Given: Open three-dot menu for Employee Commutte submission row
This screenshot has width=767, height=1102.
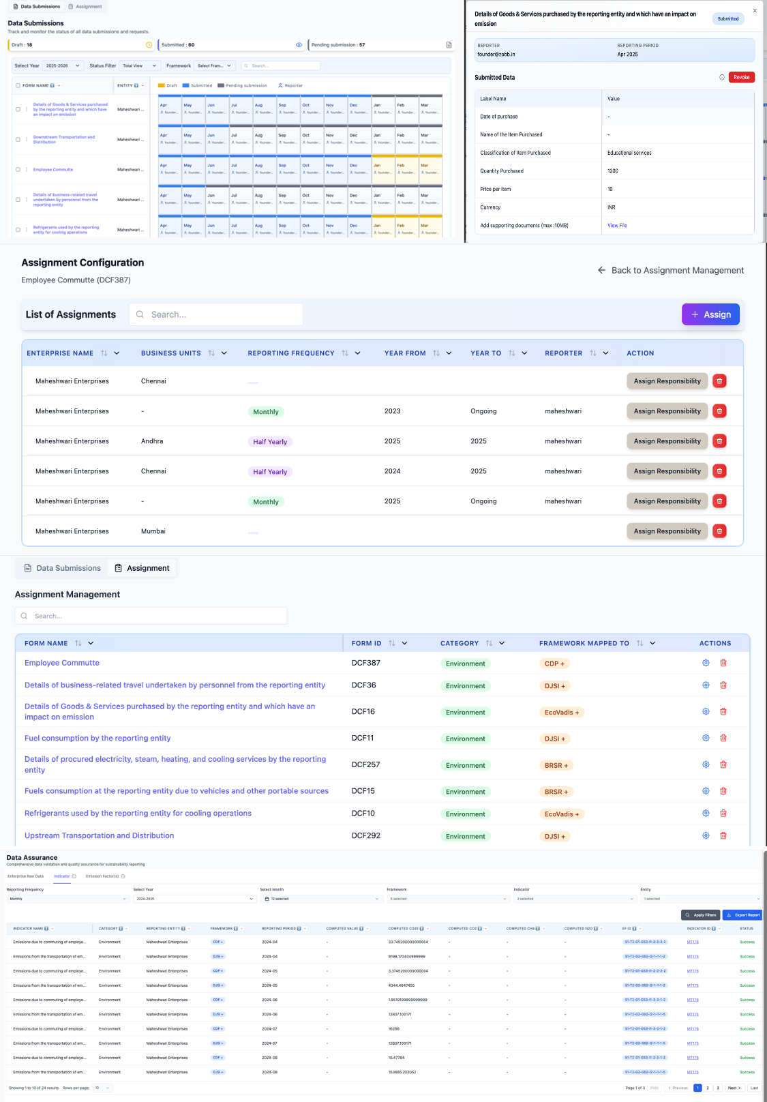Looking at the screenshot, I should click(27, 169).
